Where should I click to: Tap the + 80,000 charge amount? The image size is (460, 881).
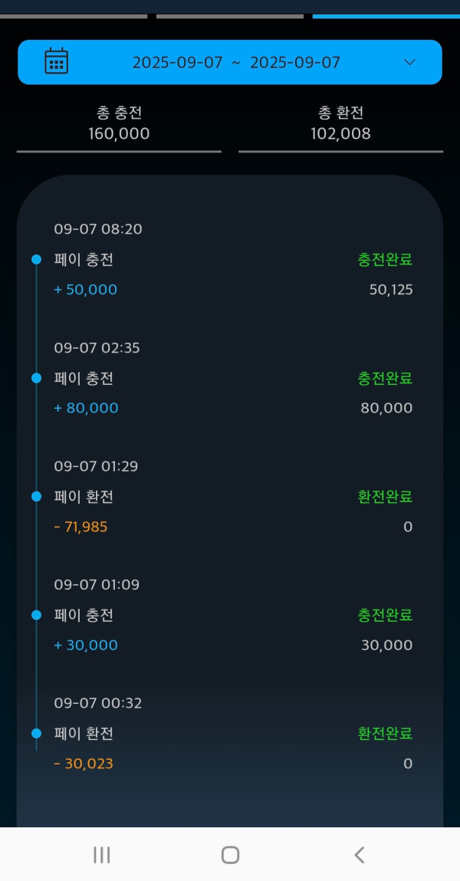[87, 408]
